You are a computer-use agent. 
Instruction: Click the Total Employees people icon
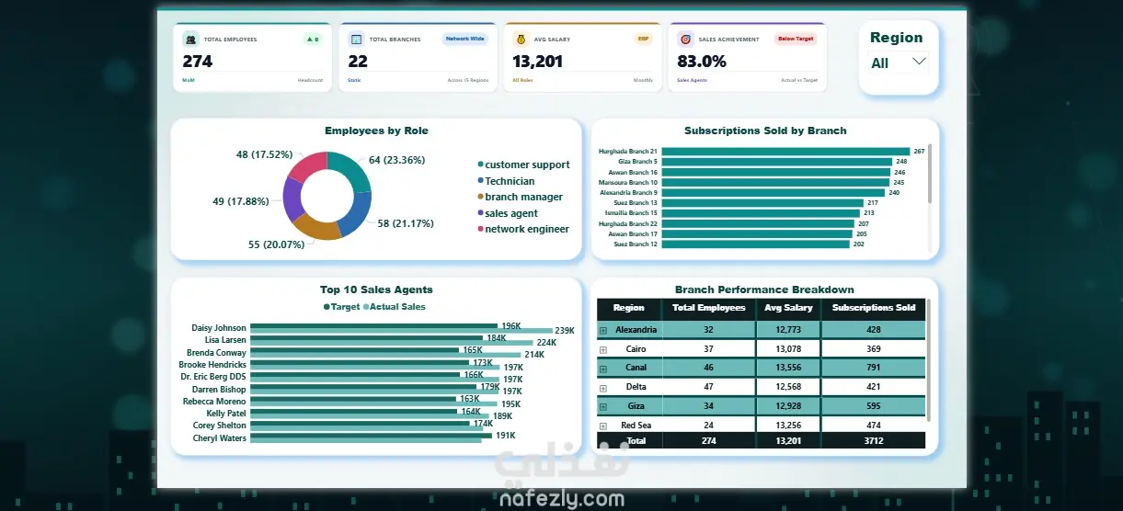coord(190,40)
